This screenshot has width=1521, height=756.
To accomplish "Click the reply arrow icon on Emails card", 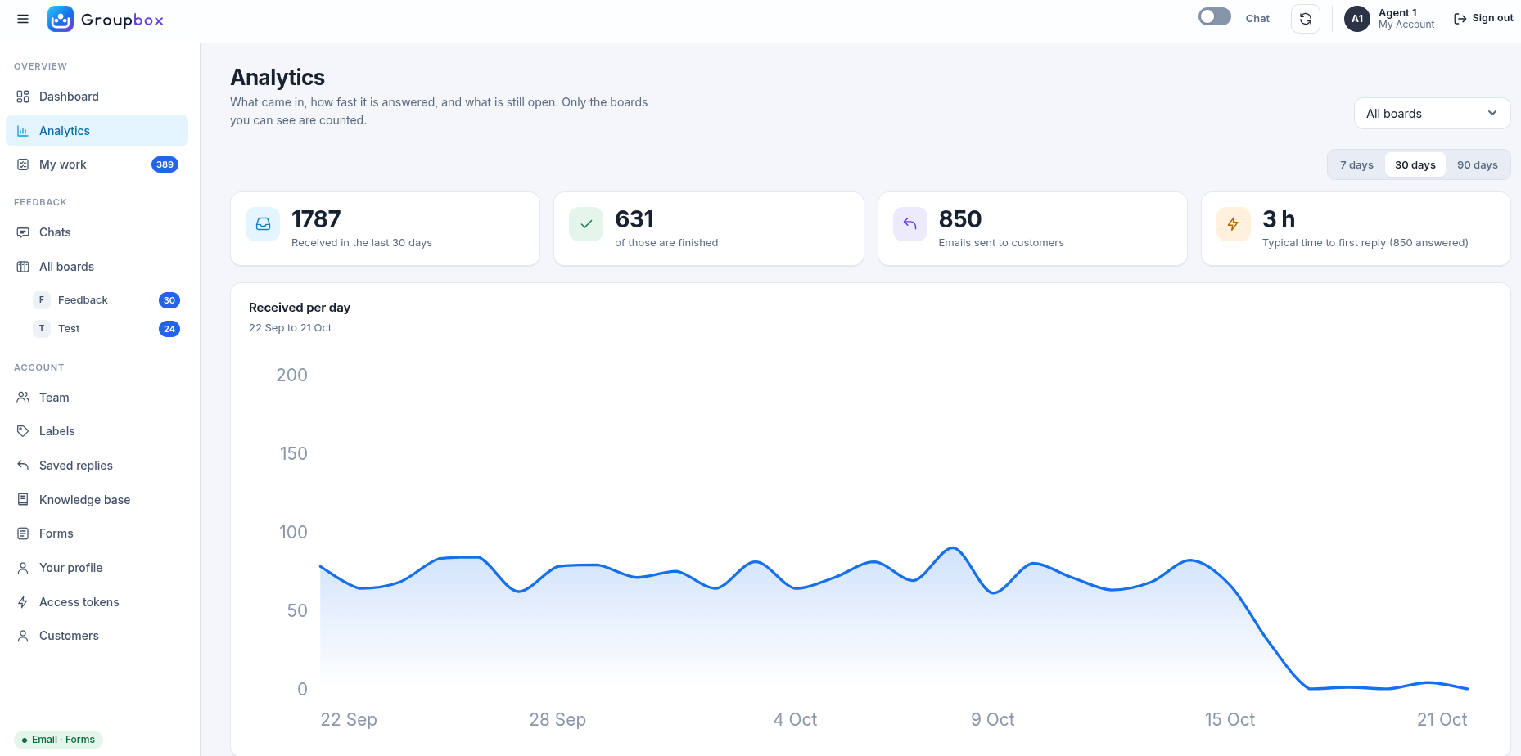I will (910, 224).
